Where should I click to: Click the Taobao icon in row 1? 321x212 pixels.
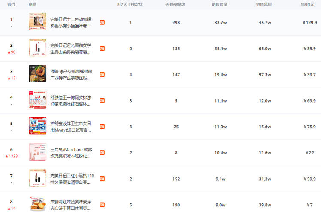[102, 22]
